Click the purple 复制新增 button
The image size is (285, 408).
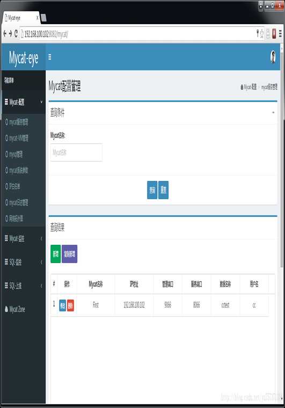69,254
